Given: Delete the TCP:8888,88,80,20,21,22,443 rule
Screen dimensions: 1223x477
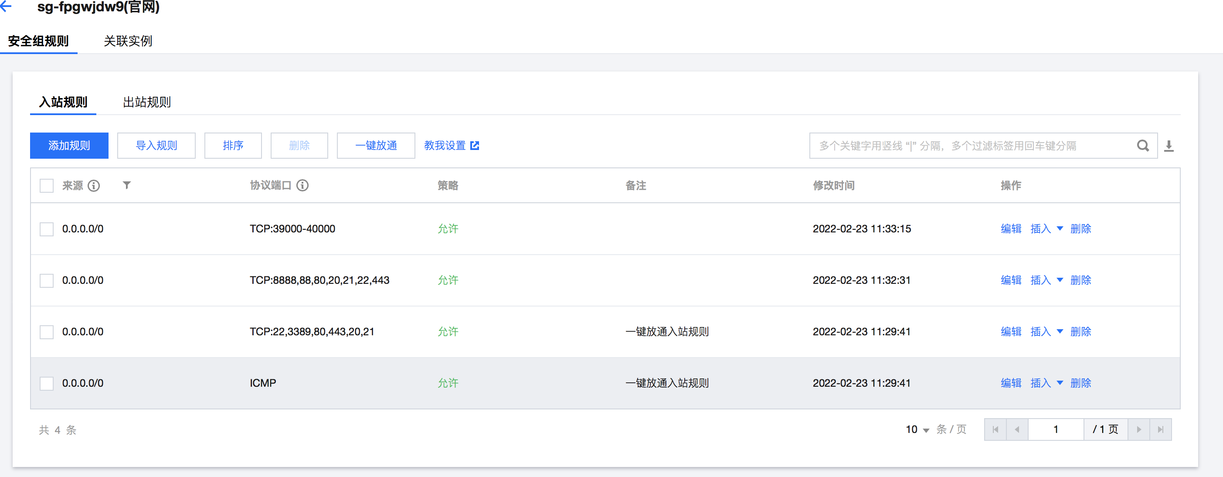Looking at the screenshot, I should tap(1080, 280).
